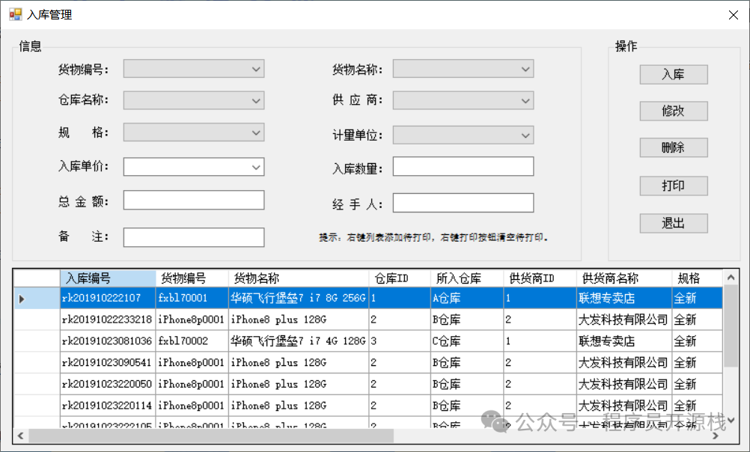Click the 入库数量 input field

point(463,167)
